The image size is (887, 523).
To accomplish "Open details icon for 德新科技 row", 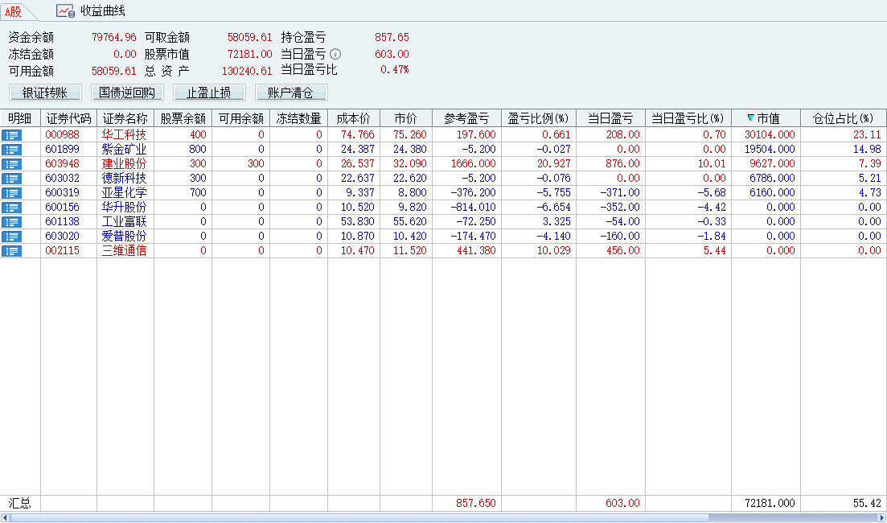I will click(11, 179).
